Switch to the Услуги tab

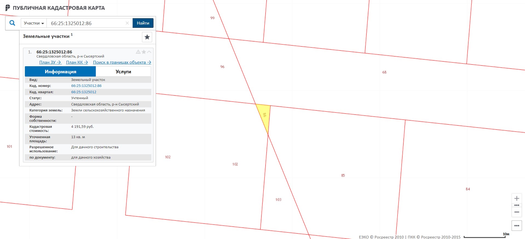pyautogui.click(x=123, y=72)
